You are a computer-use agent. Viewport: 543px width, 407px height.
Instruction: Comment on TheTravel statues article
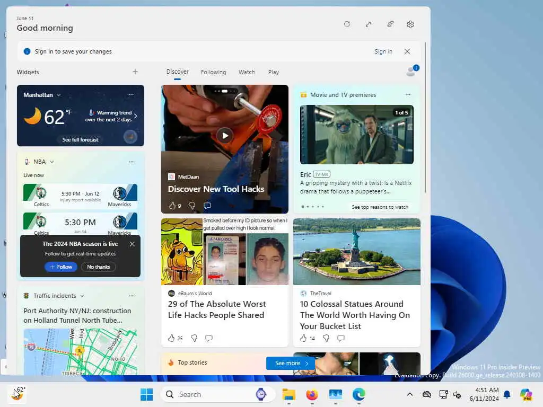(x=341, y=338)
